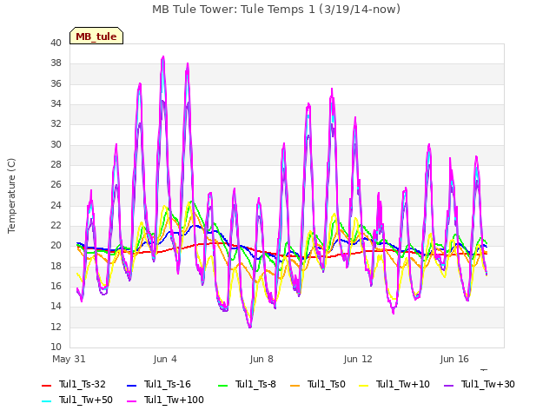Click the Temperature (C) axis label
The height and width of the screenshot is (417, 556).
pos(11,195)
